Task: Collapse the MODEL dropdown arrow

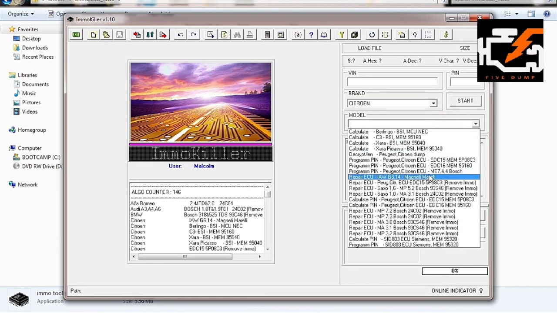Action: 476,124
